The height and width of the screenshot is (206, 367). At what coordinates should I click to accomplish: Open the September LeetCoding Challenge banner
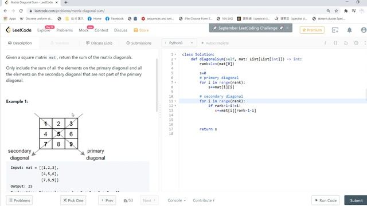point(247,28)
